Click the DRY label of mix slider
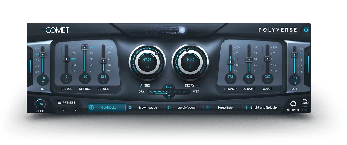Viewport: 347px width, 145px height. [x=142, y=92]
